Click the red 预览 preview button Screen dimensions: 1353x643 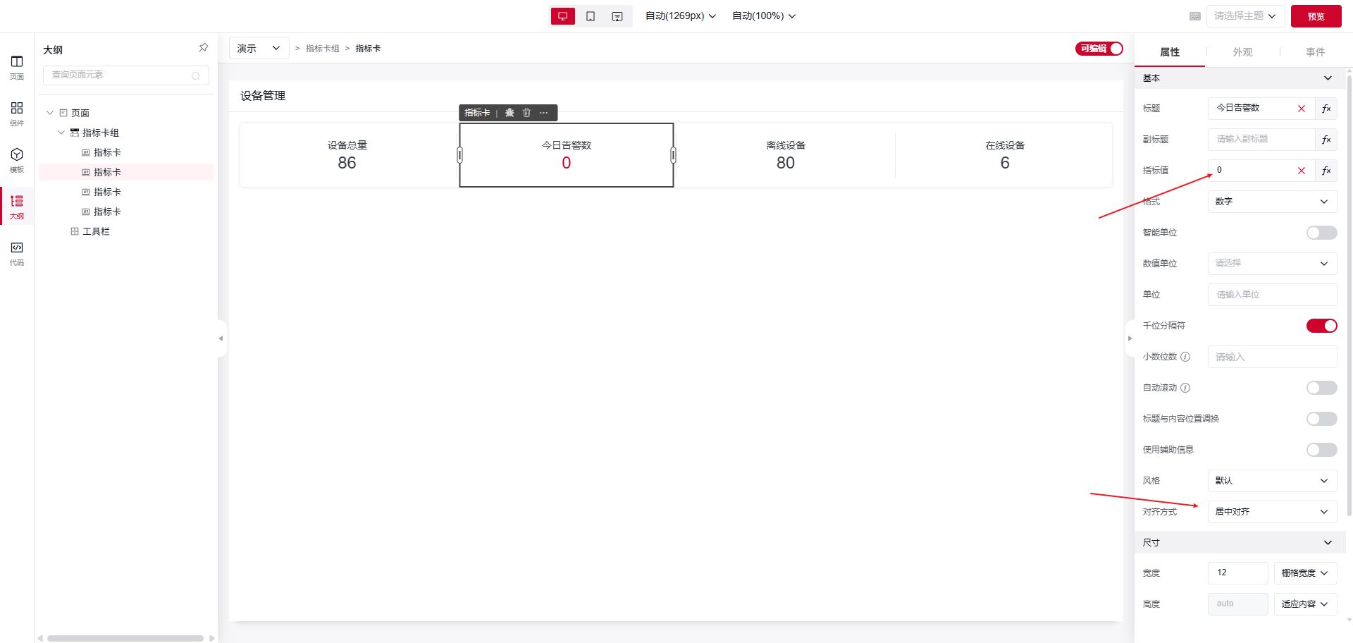(1316, 16)
